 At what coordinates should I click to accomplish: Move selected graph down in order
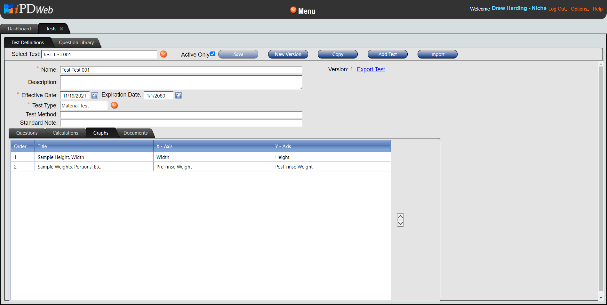[x=400, y=223]
